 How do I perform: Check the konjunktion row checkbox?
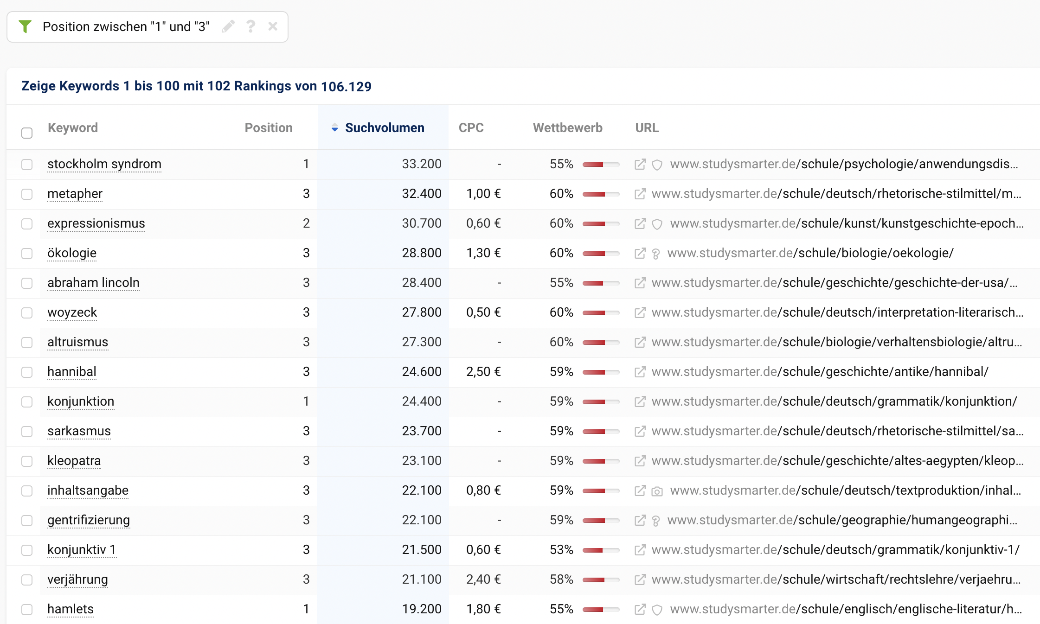click(x=27, y=402)
